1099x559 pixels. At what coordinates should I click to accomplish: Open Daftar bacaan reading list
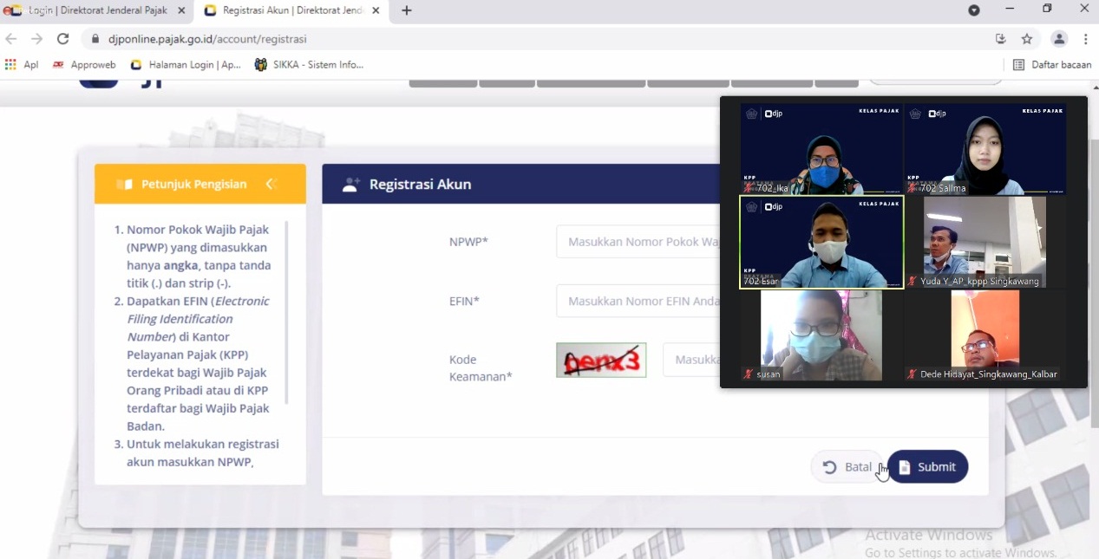click(1052, 65)
